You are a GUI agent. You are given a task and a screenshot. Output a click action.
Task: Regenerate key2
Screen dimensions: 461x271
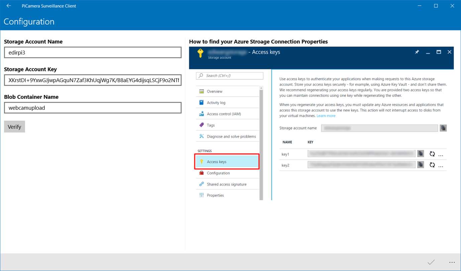click(432, 165)
